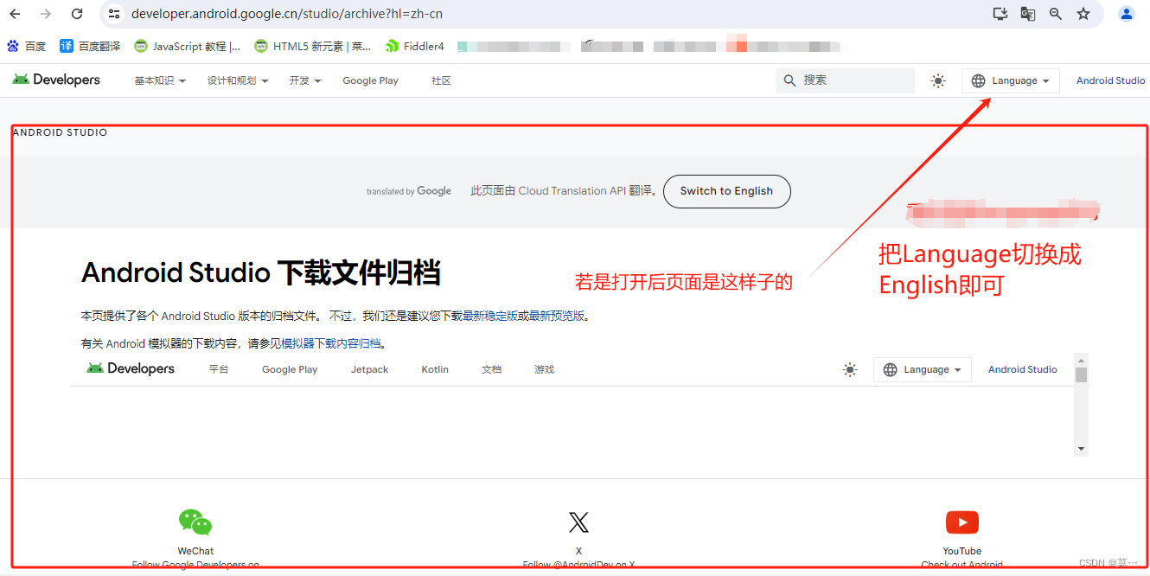Open the JavaScript 教程 bookmark

[188, 46]
